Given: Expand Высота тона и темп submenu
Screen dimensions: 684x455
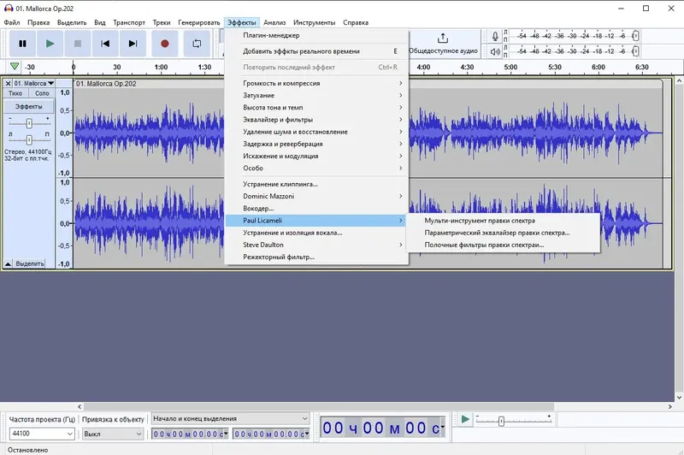Looking at the screenshot, I should pos(316,107).
